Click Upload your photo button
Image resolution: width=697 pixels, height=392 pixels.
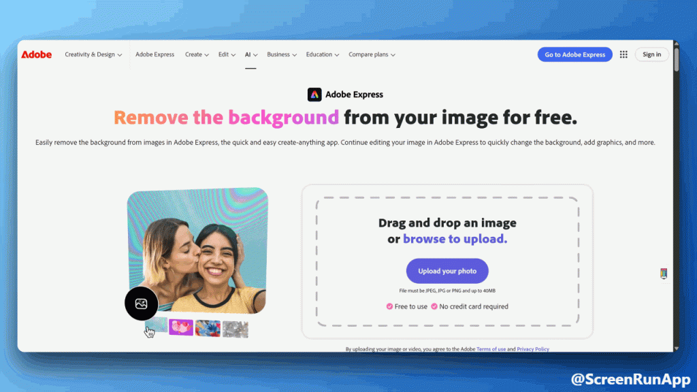click(447, 271)
